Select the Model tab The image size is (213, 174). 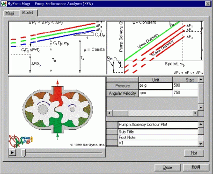coord(28,13)
